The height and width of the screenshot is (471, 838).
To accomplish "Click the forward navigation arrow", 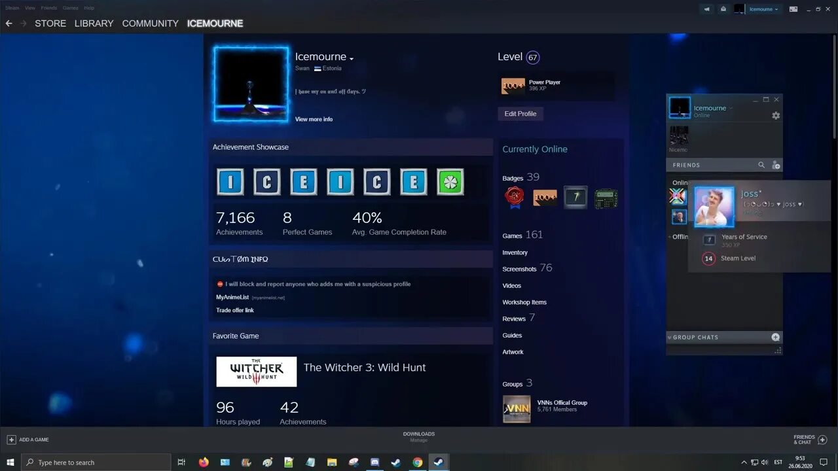I will [24, 23].
